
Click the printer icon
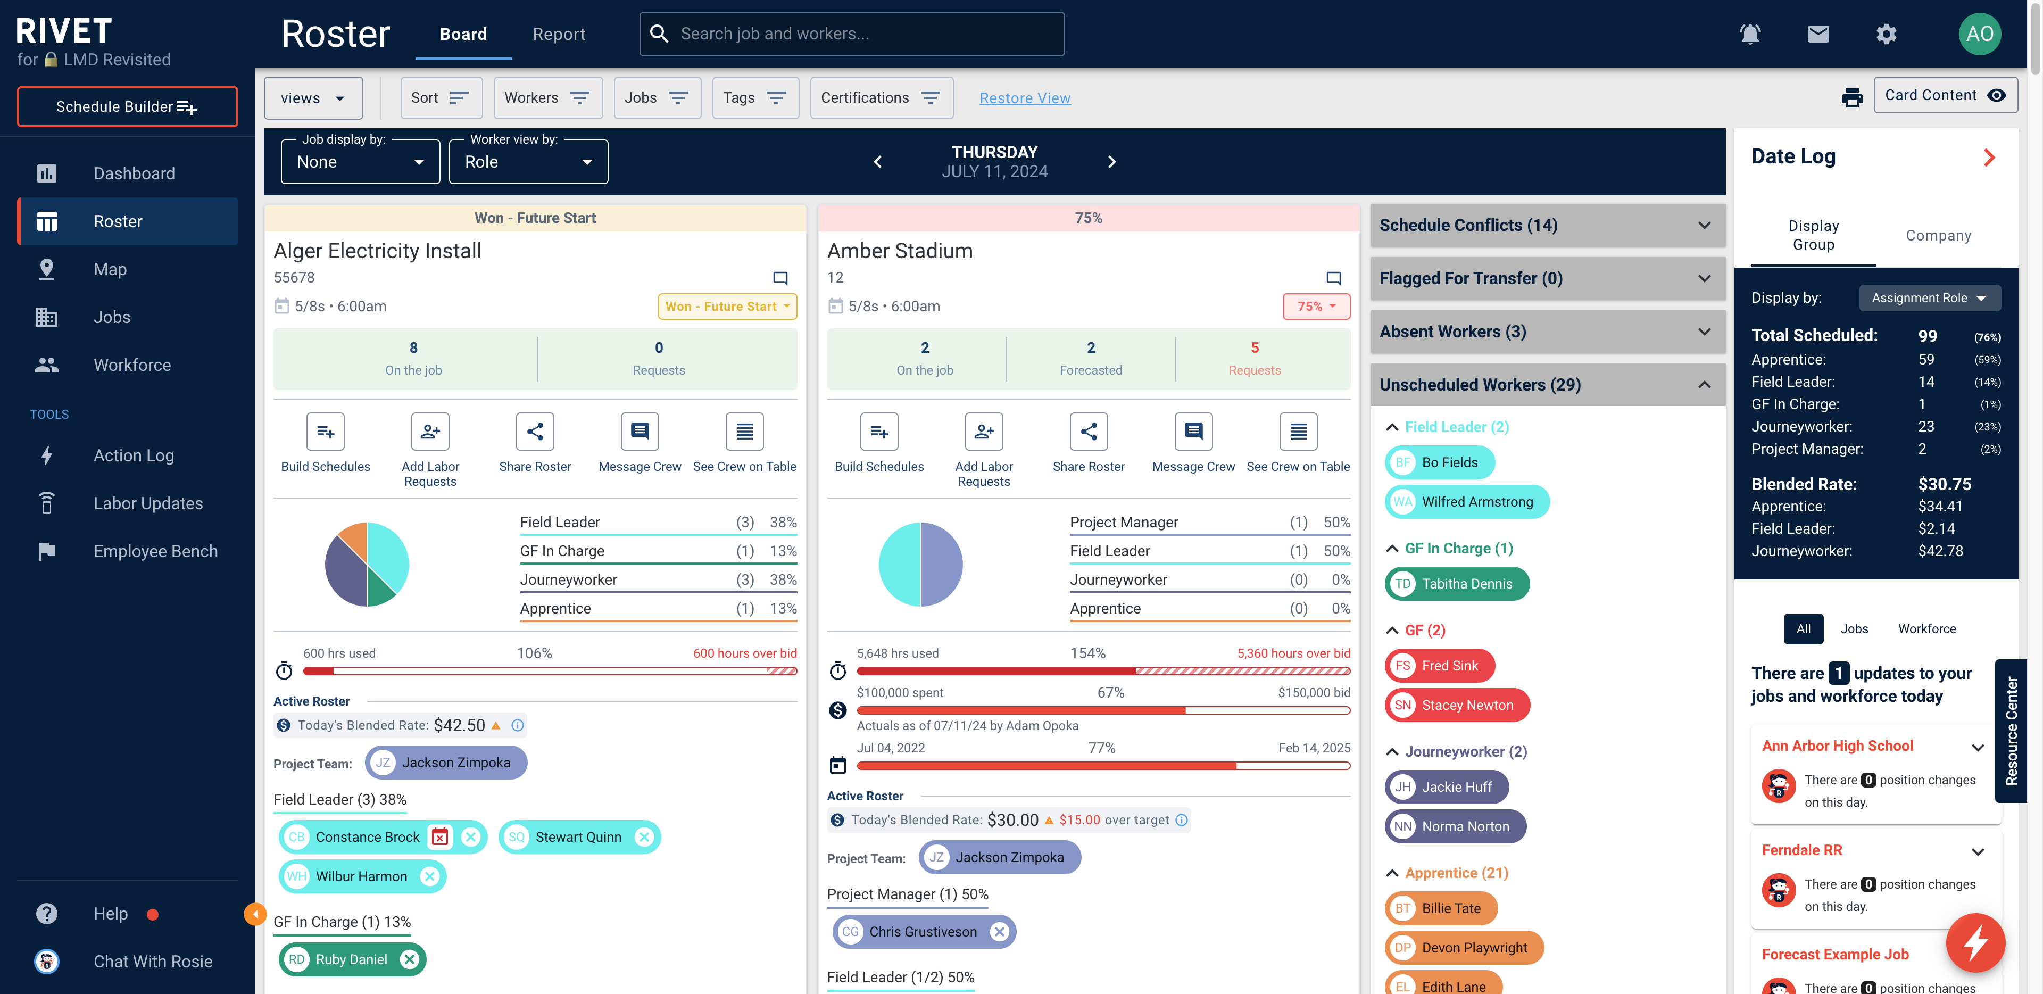pyautogui.click(x=1852, y=97)
